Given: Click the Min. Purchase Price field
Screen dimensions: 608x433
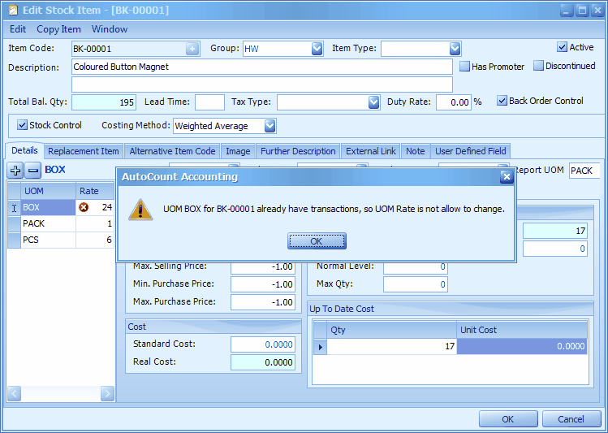Looking at the screenshot, I should tap(262, 284).
